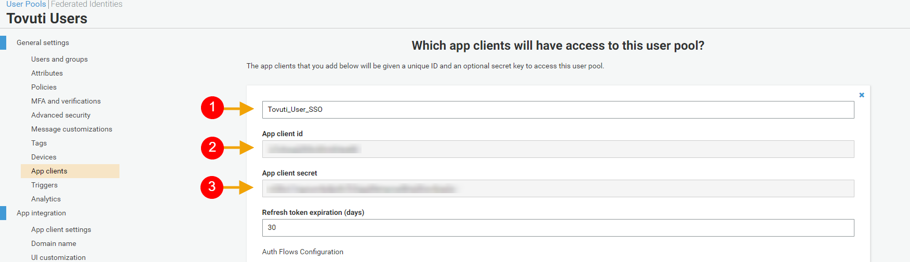Image resolution: width=910 pixels, height=262 pixels.
Task: Select the highlighted App clients item
Action: (49, 171)
